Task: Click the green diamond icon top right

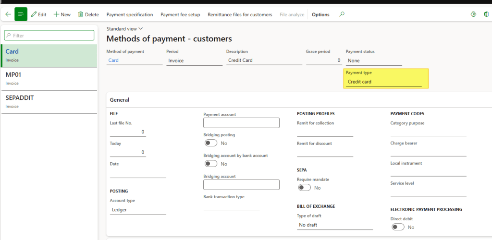Action: tap(473, 14)
